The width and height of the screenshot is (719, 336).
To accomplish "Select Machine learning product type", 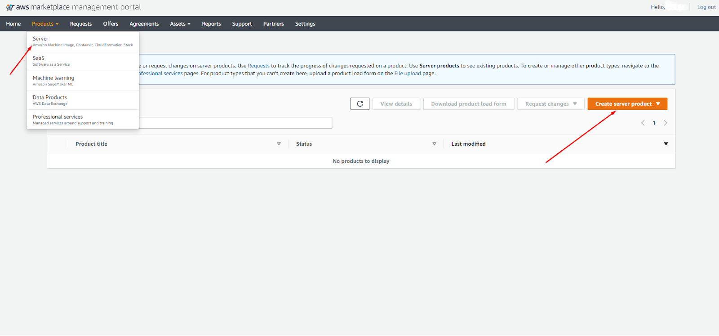I will point(83,81).
